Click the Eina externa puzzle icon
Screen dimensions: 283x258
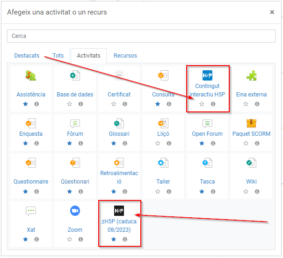click(x=251, y=75)
